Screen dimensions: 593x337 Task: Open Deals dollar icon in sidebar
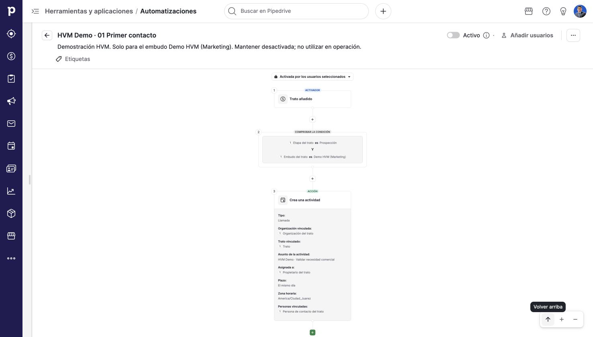coord(11,56)
